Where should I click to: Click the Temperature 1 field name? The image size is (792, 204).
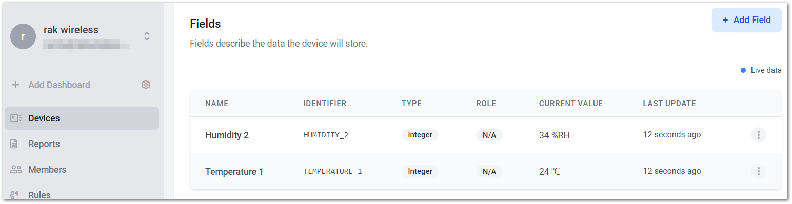[x=234, y=172]
